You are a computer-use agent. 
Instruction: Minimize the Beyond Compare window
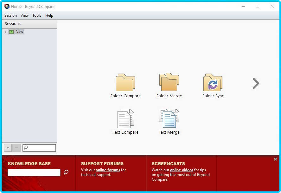click(x=243, y=6)
